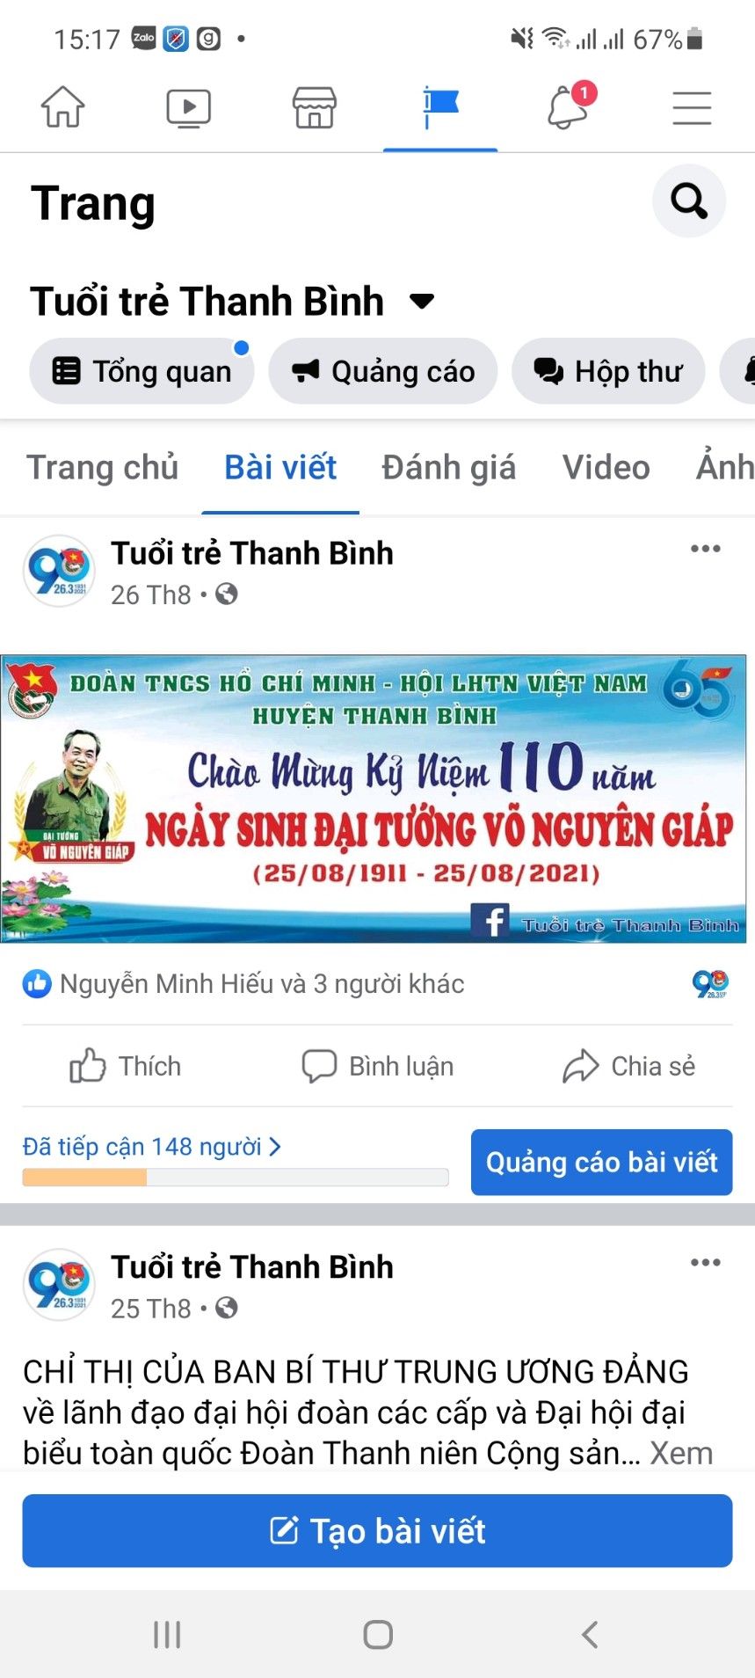The width and height of the screenshot is (755, 1678).
Task: Tap Android back navigation arrow
Action: (x=590, y=1635)
